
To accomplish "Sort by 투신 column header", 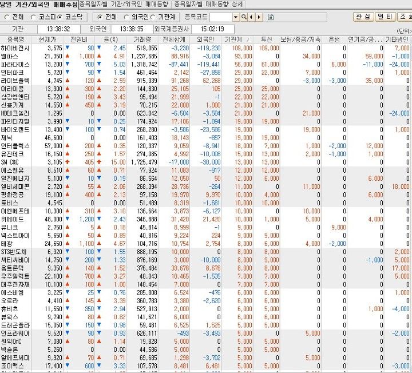I will pos(266,39).
